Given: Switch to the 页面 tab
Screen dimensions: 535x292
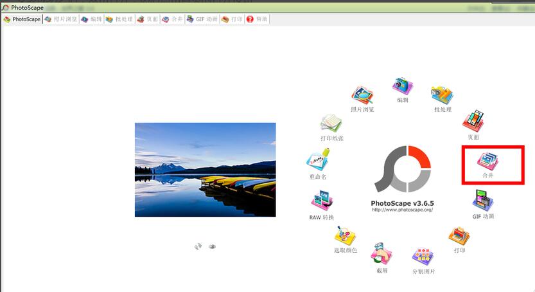Looking at the screenshot, I should (148, 19).
